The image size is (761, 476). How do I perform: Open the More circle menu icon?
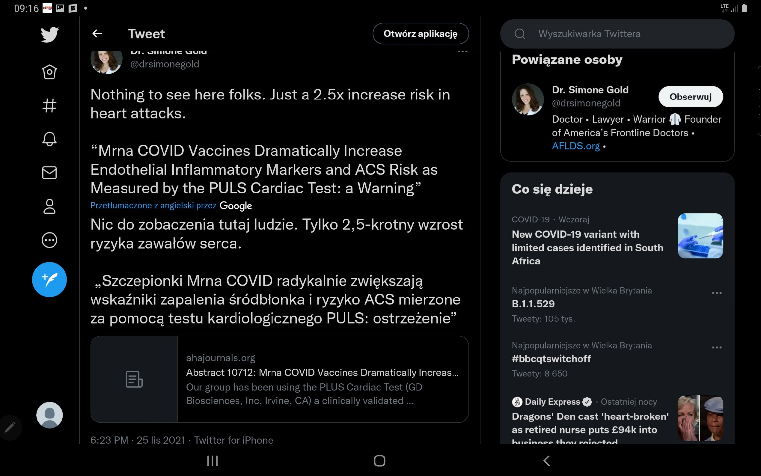tap(50, 240)
